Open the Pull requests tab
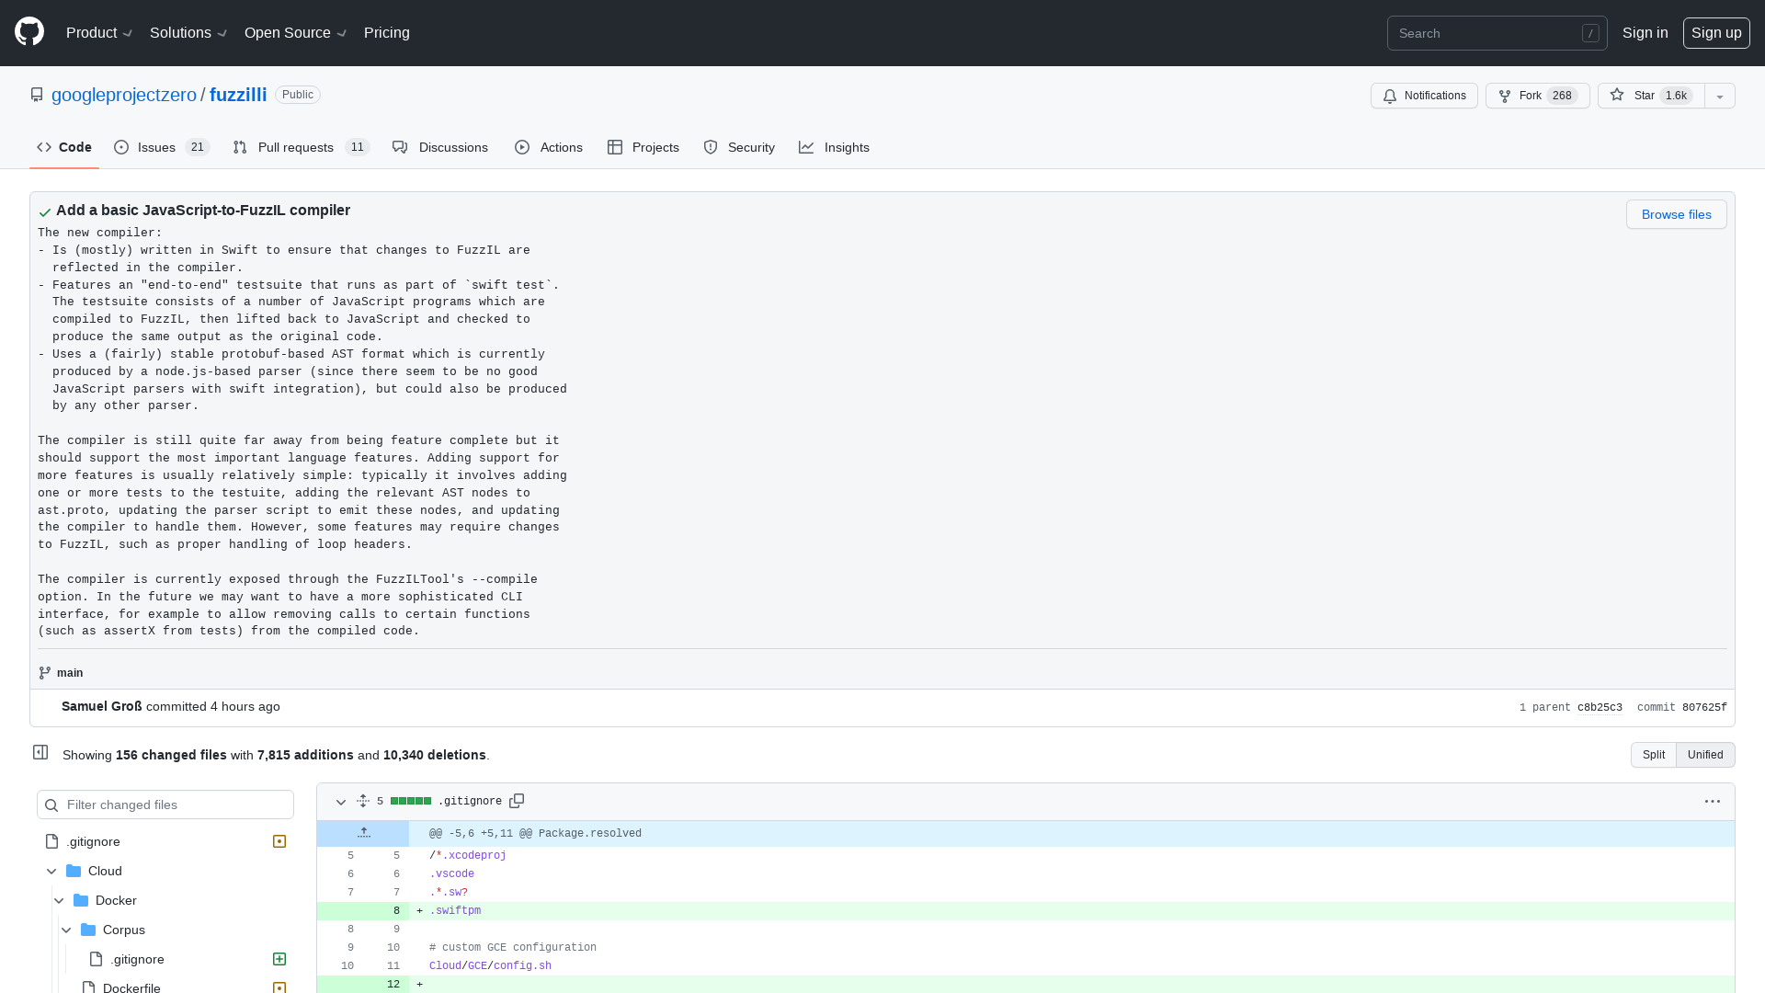The height and width of the screenshot is (993, 1765). tap(301, 147)
